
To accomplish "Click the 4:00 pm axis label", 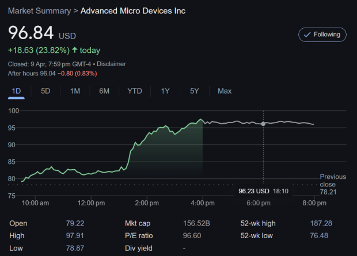I will click(203, 203).
